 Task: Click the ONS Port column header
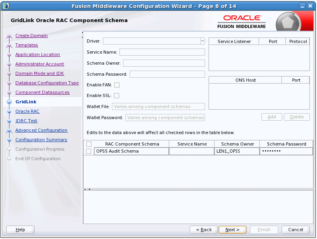click(x=296, y=80)
